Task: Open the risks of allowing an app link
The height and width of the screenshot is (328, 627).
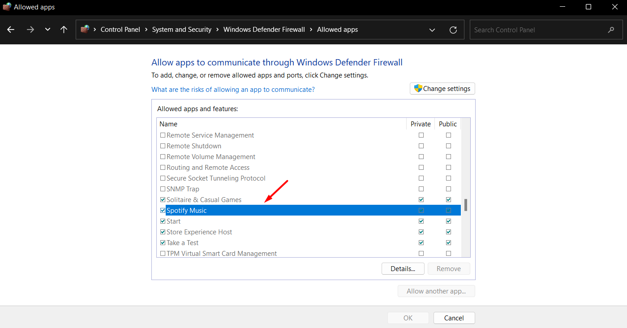Action: click(233, 90)
